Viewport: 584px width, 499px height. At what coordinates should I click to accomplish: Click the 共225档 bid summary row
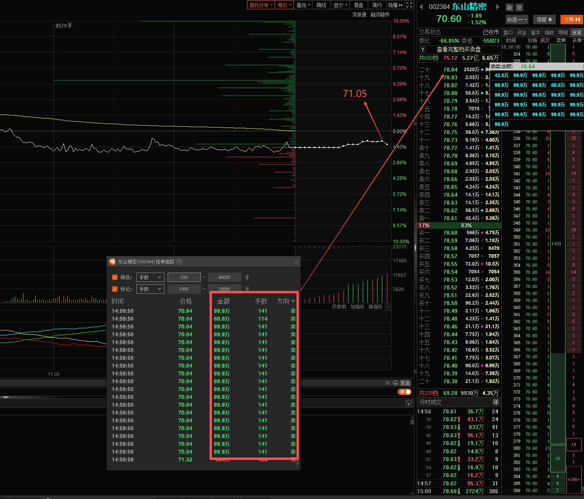point(459,393)
